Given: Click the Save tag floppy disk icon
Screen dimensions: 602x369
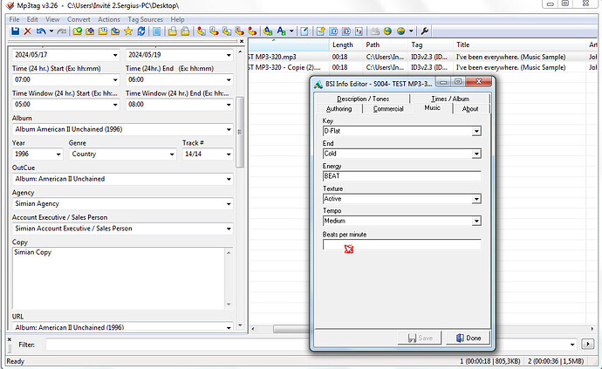Looking at the screenshot, I should click(x=15, y=31).
